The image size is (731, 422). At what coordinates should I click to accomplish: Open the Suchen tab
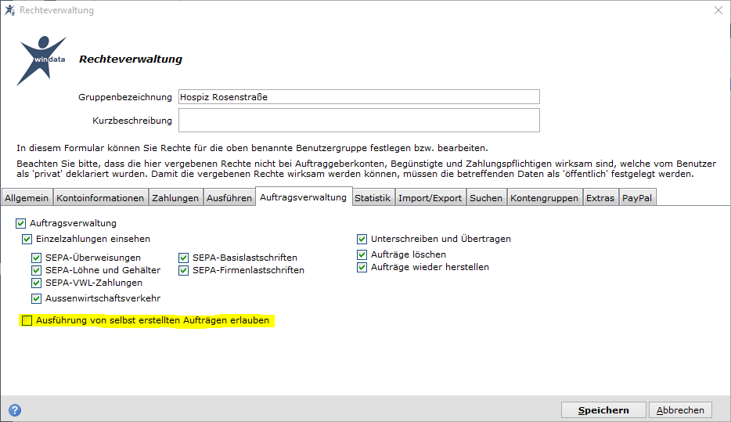[486, 198]
